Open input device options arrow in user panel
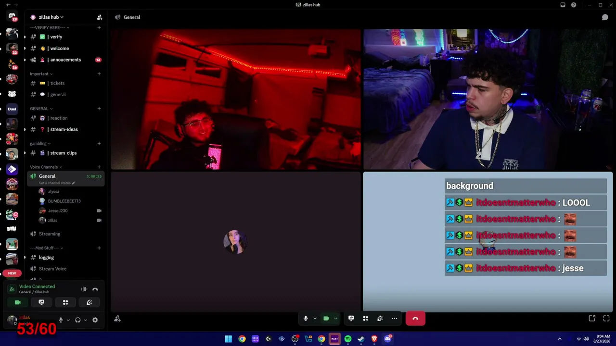This screenshot has width=616, height=346. click(68, 320)
